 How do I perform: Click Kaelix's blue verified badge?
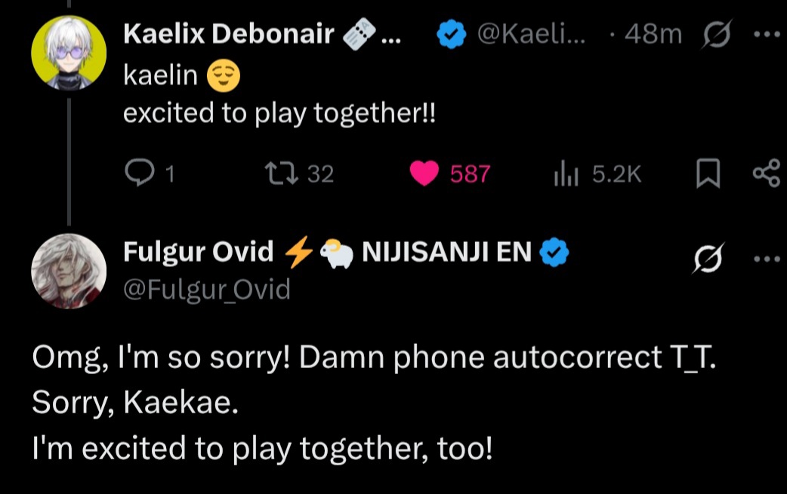pos(451,34)
